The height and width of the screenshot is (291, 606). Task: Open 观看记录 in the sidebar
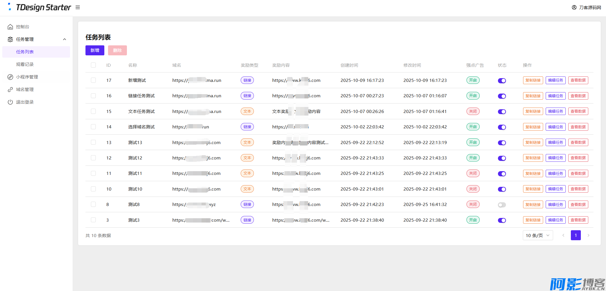click(x=25, y=64)
